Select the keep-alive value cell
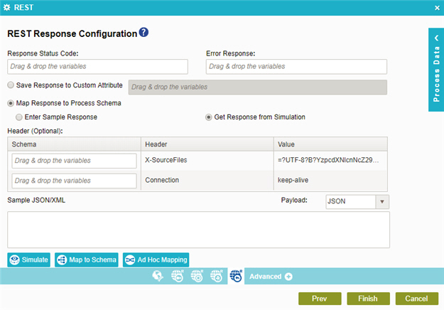The width and height of the screenshot is (444, 310). click(x=330, y=180)
